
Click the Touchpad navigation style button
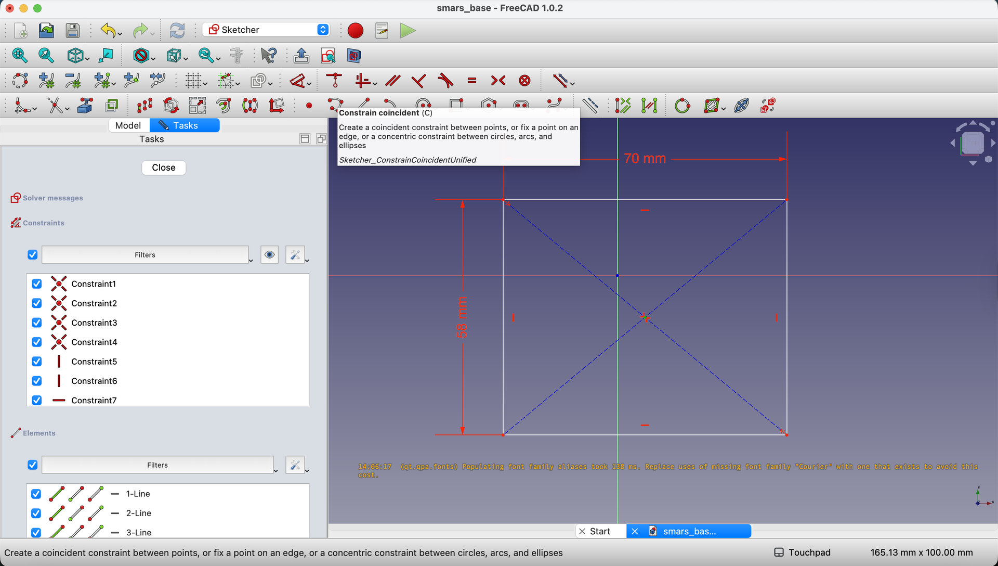tap(803, 552)
